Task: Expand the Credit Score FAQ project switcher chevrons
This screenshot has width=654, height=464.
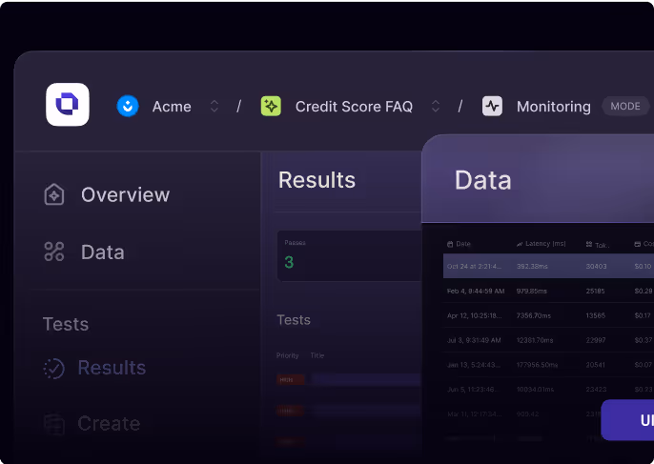Action: pos(436,107)
